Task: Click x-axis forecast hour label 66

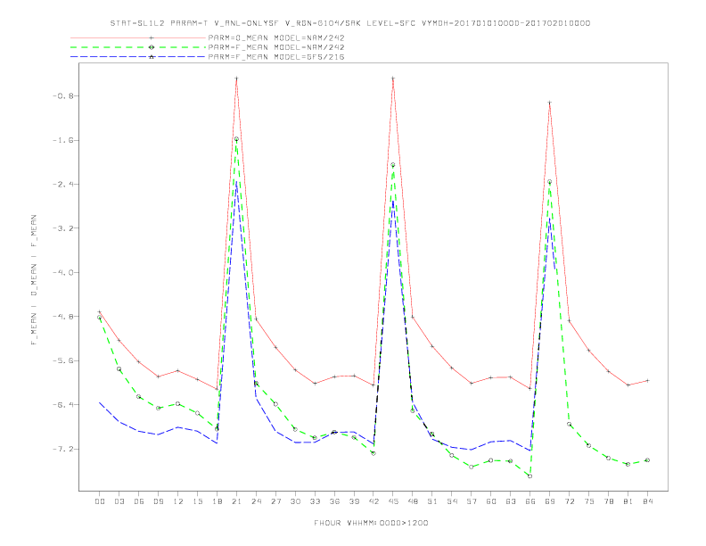Action: [530, 501]
